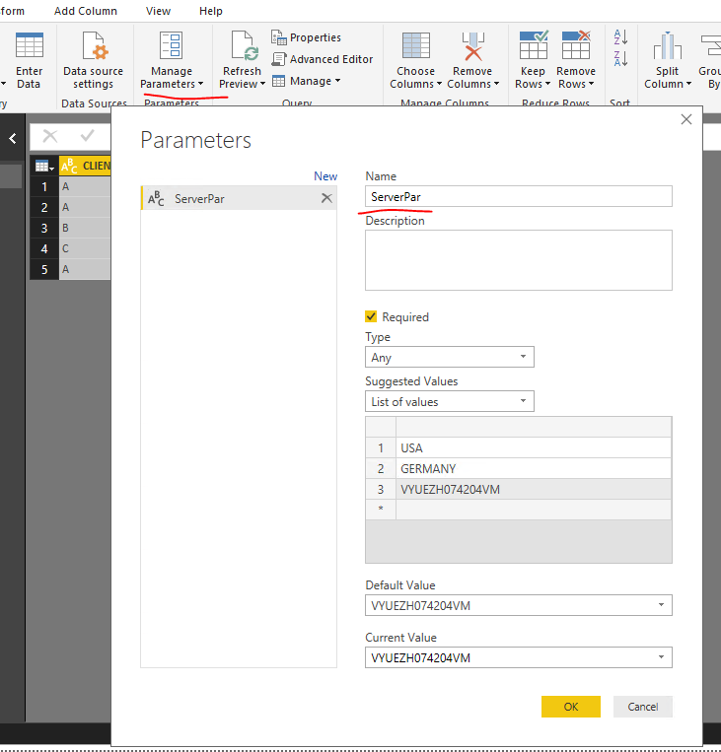Select GERMANY value row

[x=519, y=468]
